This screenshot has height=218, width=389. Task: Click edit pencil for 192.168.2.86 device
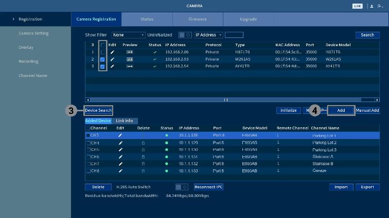pyautogui.click(x=112, y=52)
